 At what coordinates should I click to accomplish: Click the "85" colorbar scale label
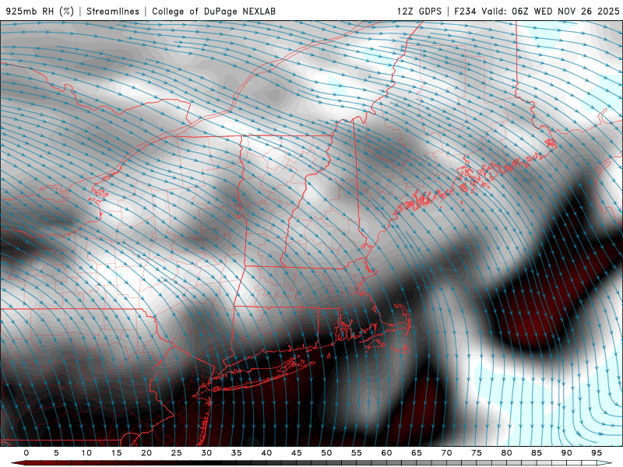[537, 453]
